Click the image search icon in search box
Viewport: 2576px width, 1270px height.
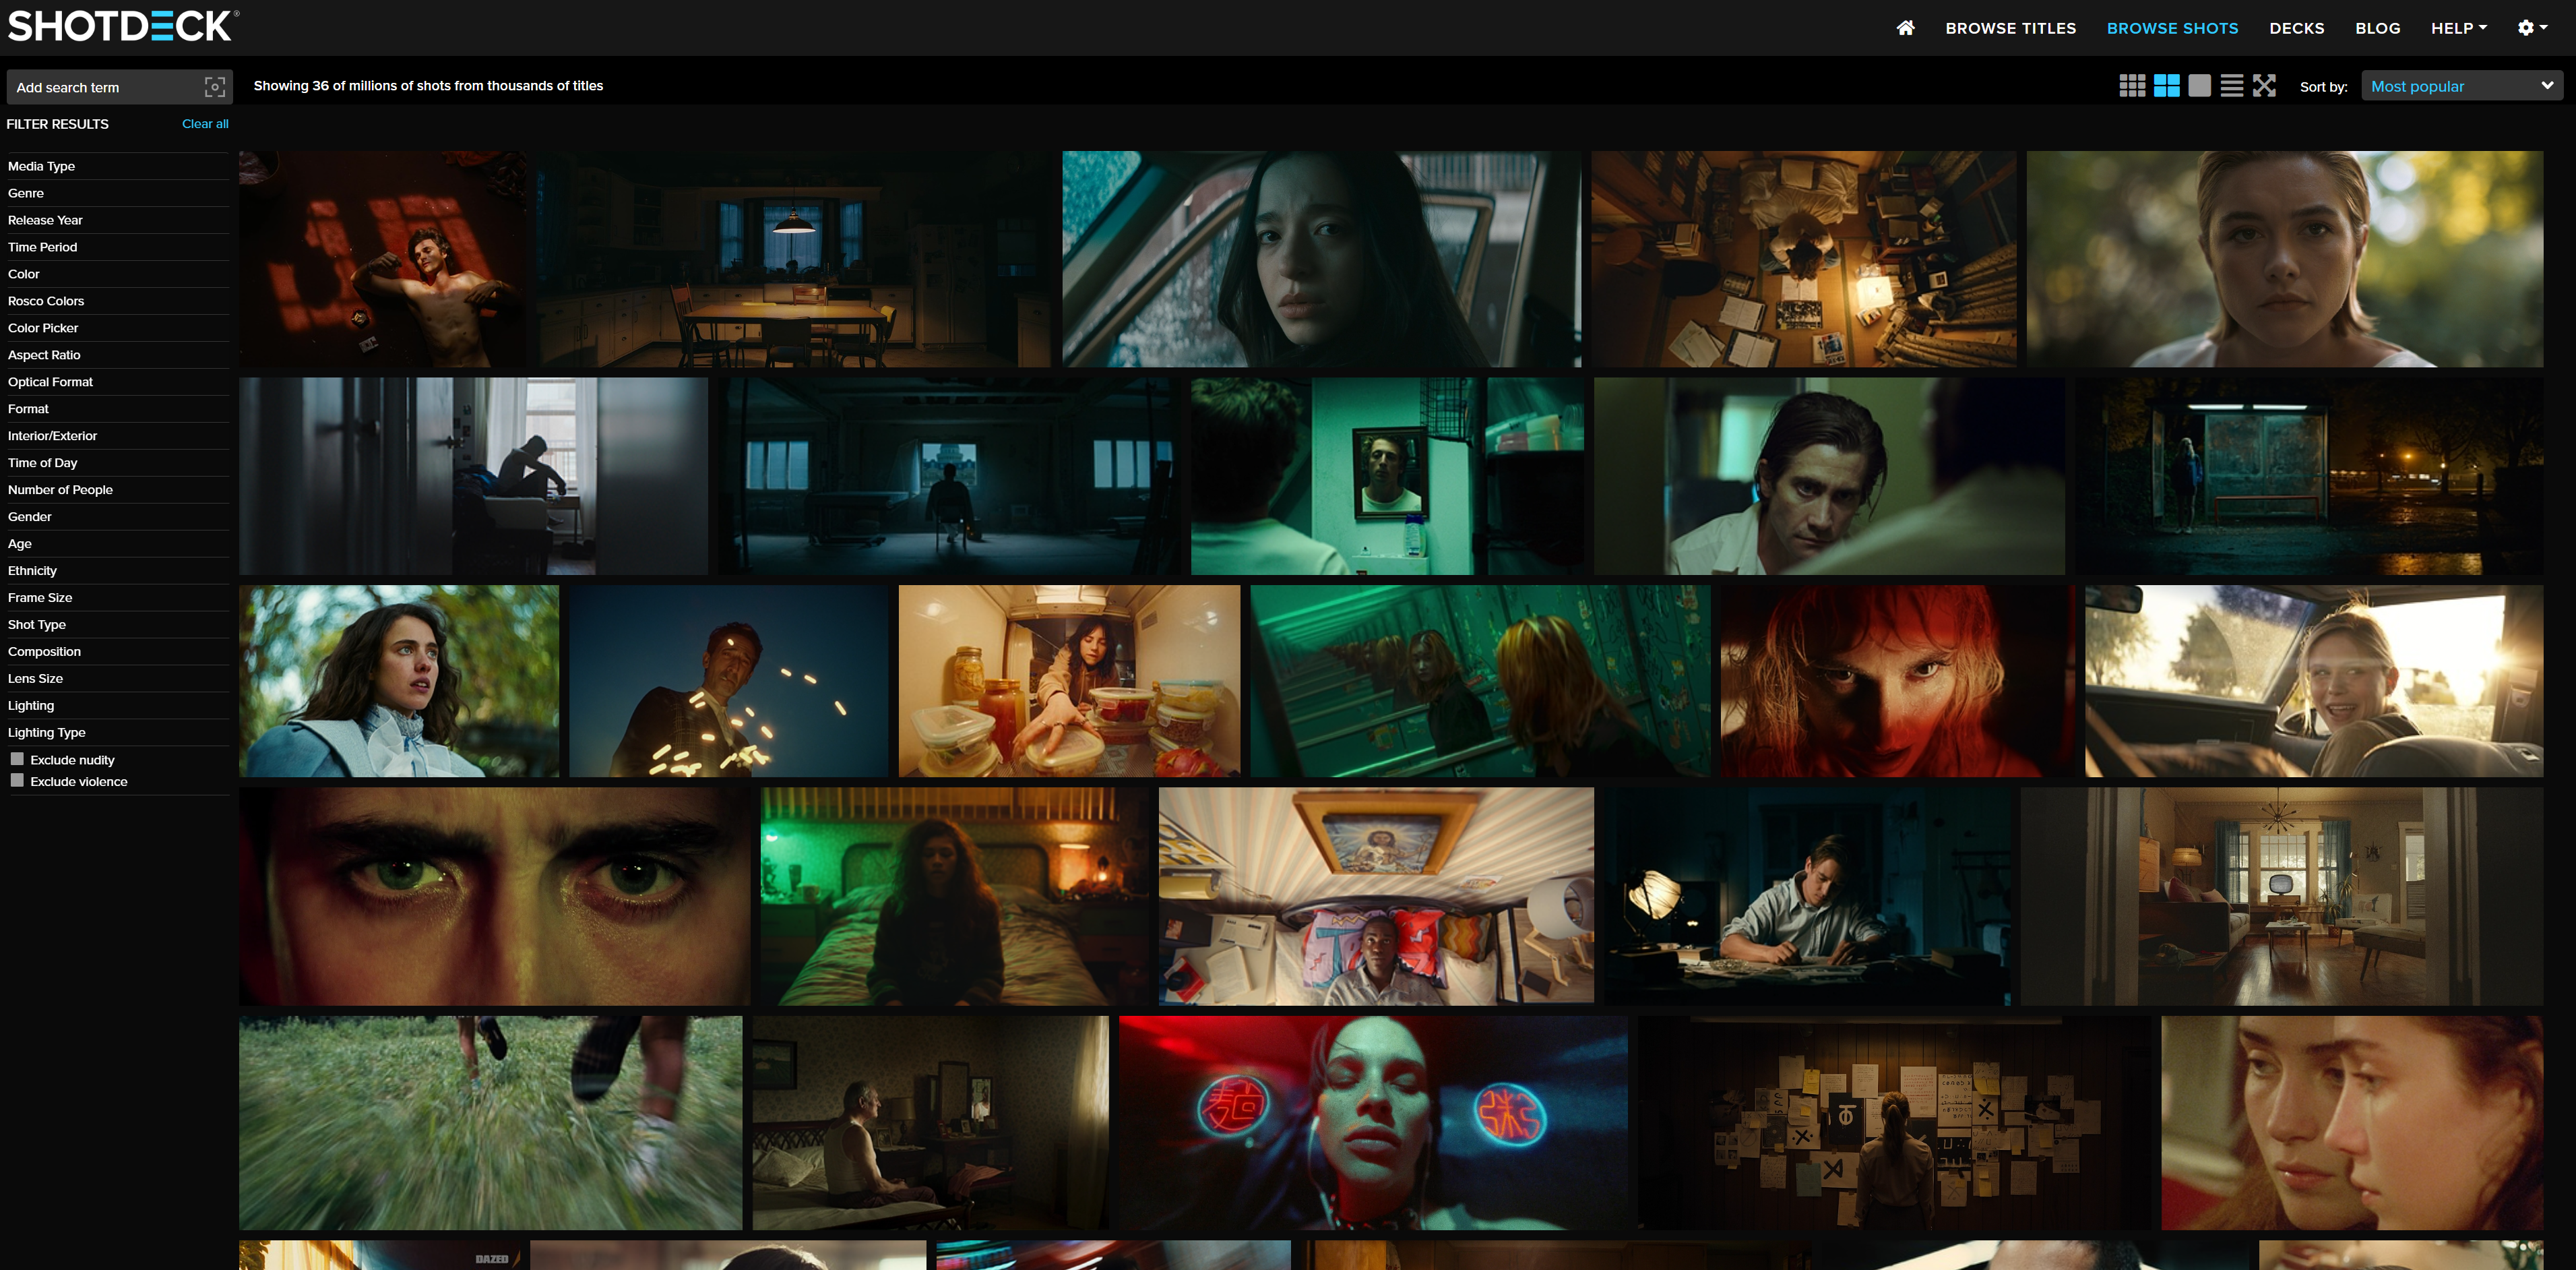214,87
